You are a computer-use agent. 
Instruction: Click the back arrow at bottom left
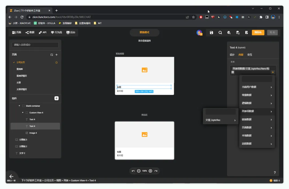pyautogui.click(x=12, y=176)
